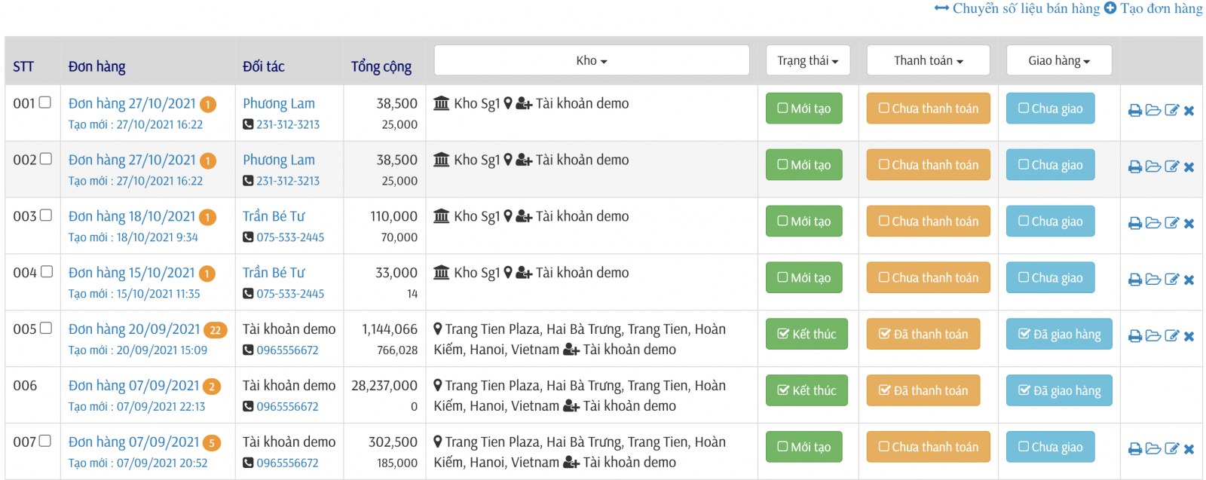Click print icon for order 001
1206x480 pixels.
pos(1134,111)
